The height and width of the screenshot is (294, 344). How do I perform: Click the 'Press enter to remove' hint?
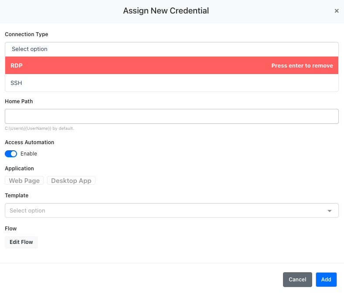click(302, 66)
